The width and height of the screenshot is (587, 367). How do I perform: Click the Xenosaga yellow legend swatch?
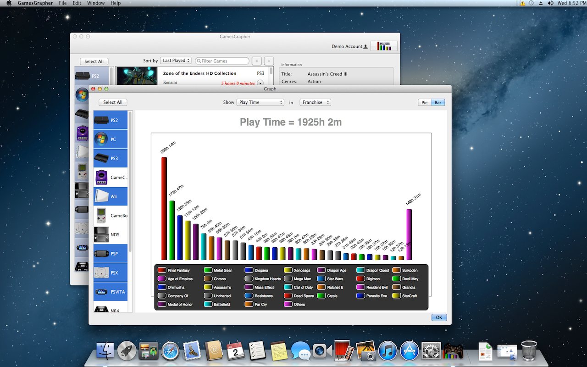[288, 270]
